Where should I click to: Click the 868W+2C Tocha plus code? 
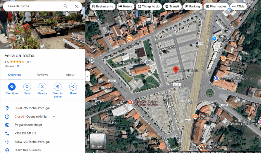(x=32, y=142)
